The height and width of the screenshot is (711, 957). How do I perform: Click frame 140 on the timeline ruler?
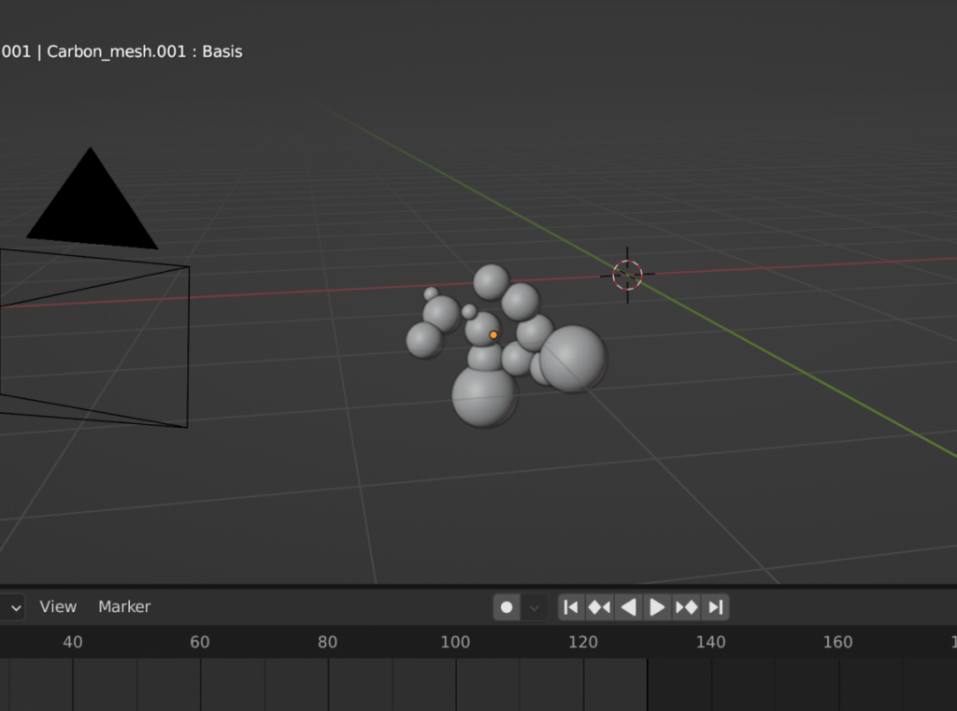(710, 642)
